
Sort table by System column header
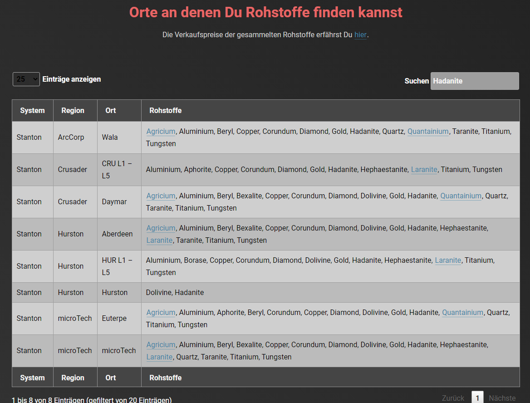33,111
